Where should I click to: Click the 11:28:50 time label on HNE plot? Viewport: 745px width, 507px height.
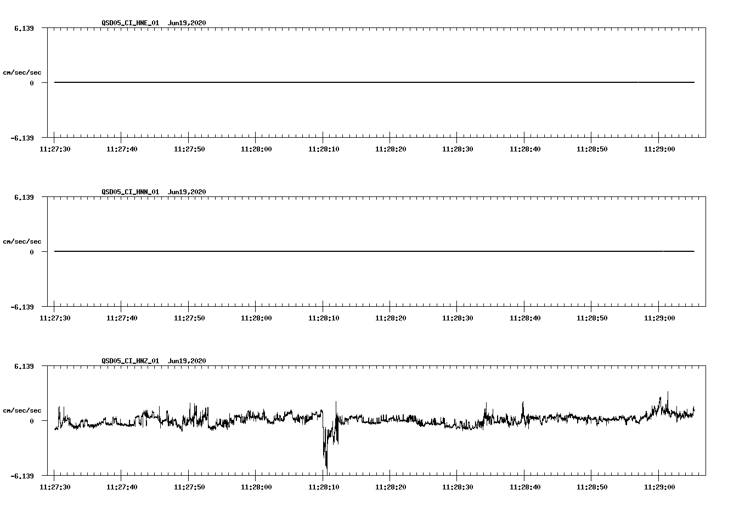click(592, 149)
